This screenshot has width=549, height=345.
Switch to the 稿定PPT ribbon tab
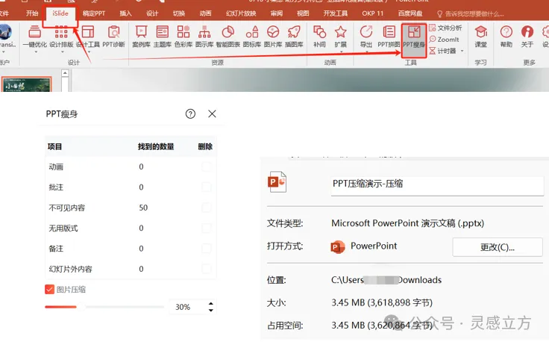click(x=94, y=13)
